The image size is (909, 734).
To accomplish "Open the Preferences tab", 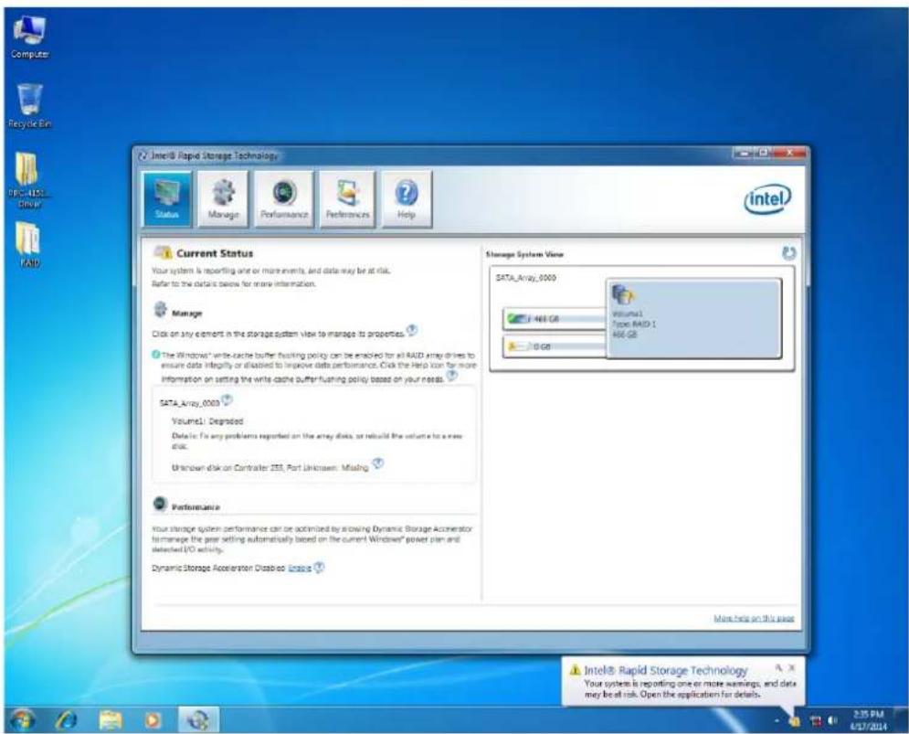I will click(x=347, y=198).
